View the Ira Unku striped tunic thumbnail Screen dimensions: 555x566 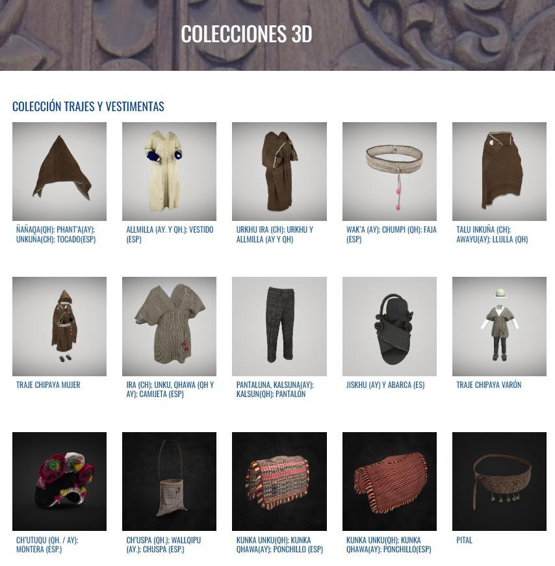point(169,326)
